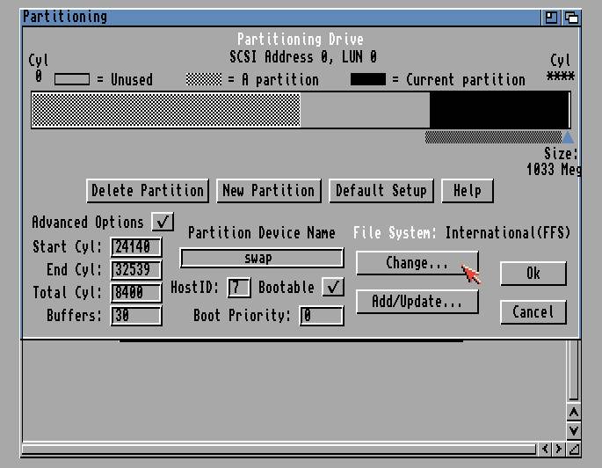
Task: Click the scroll right arrow at bottom
Action: [558, 449]
